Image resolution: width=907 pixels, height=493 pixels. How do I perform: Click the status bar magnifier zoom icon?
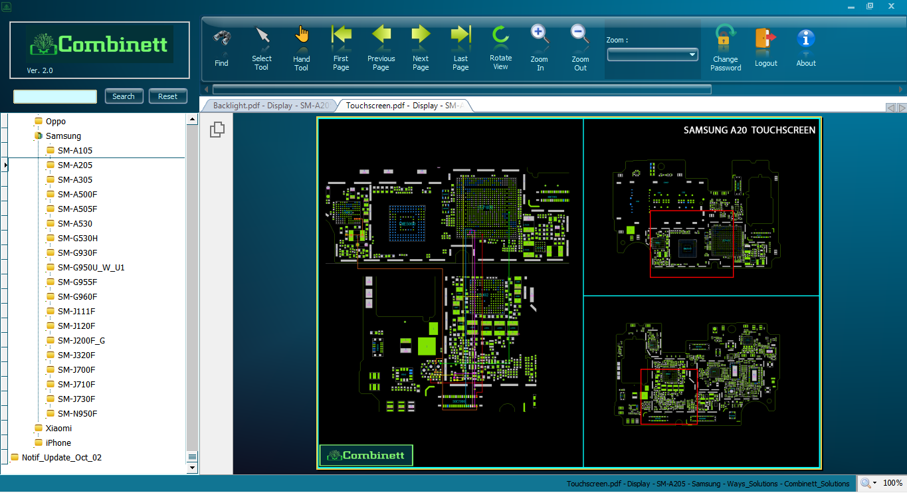865,483
